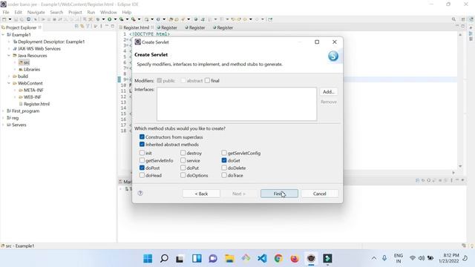The width and height of the screenshot is (475, 267).
Task: Click the Open Perspective icon
Action: pos(463,19)
